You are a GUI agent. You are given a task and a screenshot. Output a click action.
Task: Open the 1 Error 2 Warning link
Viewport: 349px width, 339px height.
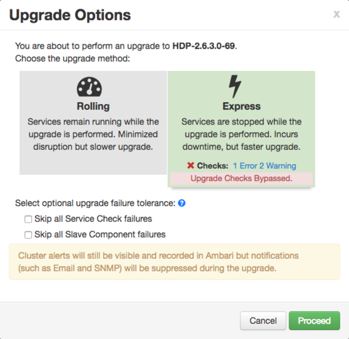265,165
